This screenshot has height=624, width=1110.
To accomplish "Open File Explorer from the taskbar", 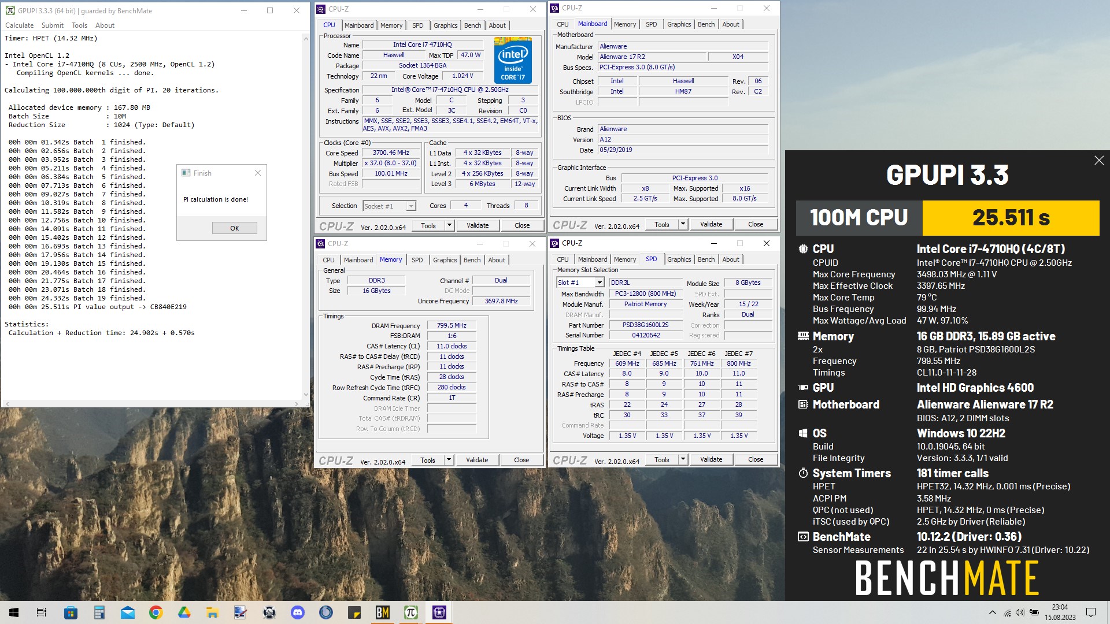I will [x=213, y=612].
